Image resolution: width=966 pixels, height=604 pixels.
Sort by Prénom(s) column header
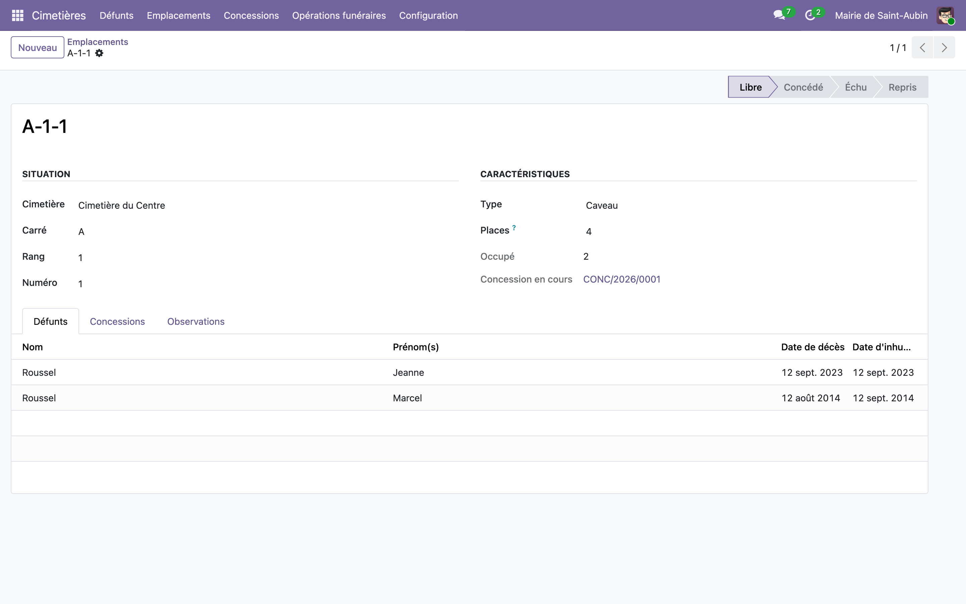416,347
